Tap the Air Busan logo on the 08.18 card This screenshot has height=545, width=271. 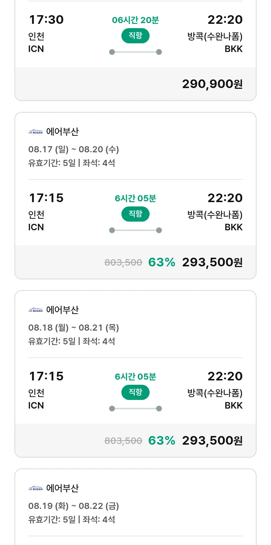[x=35, y=310]
